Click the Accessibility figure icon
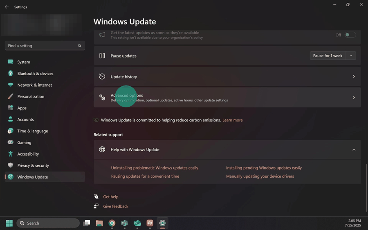The width and height of the screenshot is (368, 230). pyautogui.click(x=10, y=154)
